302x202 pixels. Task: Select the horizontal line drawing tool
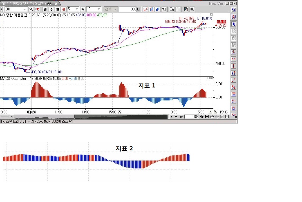coord(233,59)
